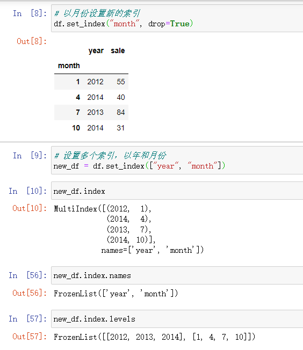This screenshot has width=303, height=350.
Task: Click 'True' keyword in cell 8
Action: [180, 24]
